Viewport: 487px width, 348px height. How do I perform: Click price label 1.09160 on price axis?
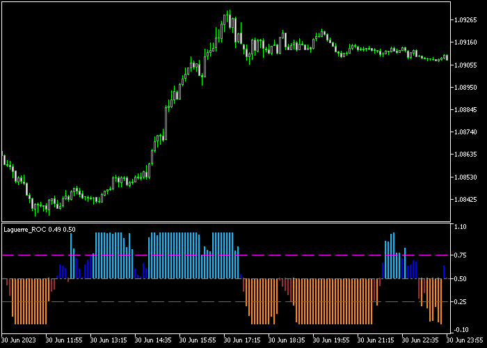pos(465,42)
